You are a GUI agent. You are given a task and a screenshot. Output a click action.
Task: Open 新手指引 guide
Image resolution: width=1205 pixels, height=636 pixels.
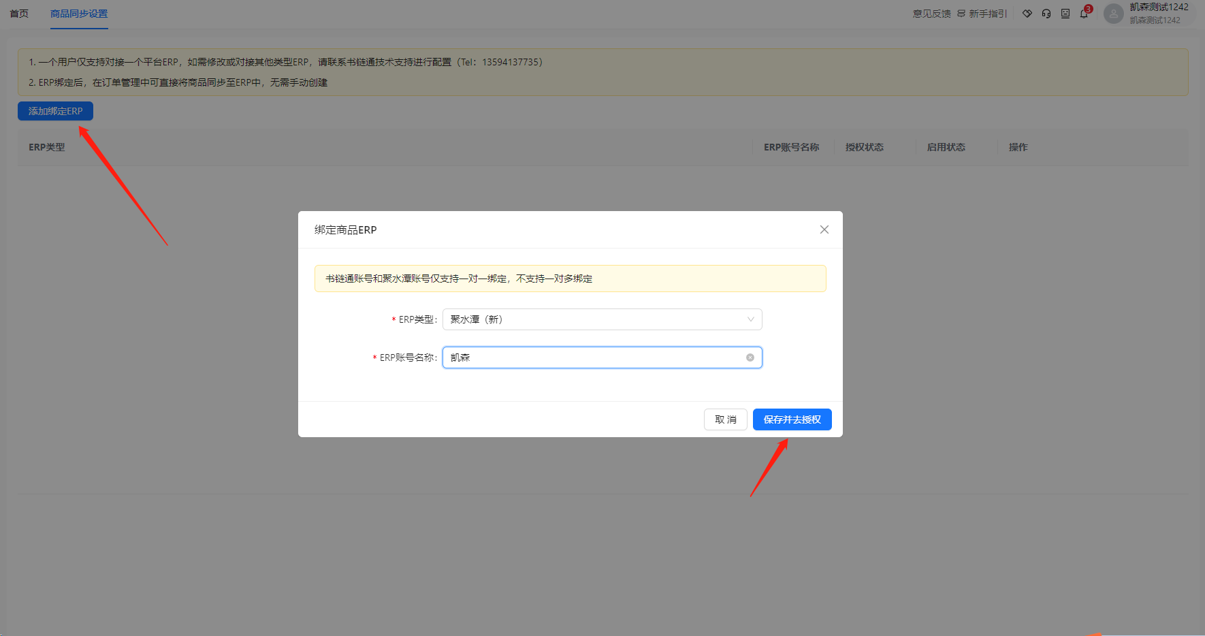pyautogui.click(x=982, y=14)
